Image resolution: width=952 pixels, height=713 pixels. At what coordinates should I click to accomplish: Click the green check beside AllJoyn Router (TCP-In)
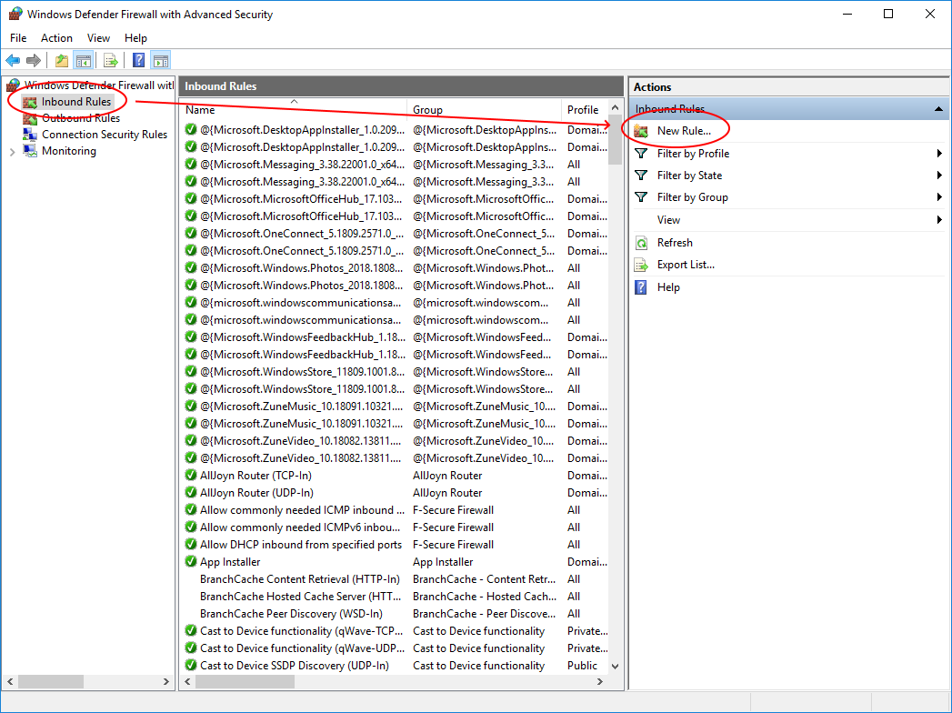(191, 476)
